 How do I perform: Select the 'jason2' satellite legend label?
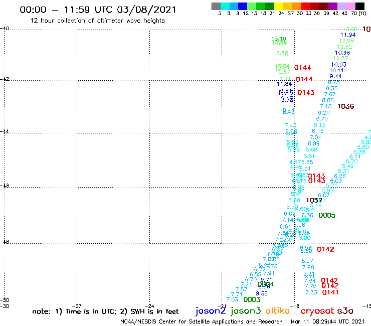click(211, 311)
